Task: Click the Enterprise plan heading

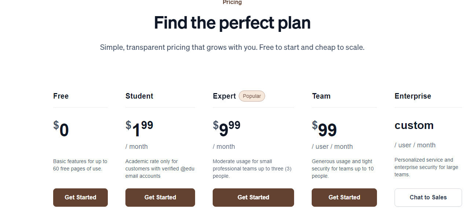Action: click(x=413, y=96)
